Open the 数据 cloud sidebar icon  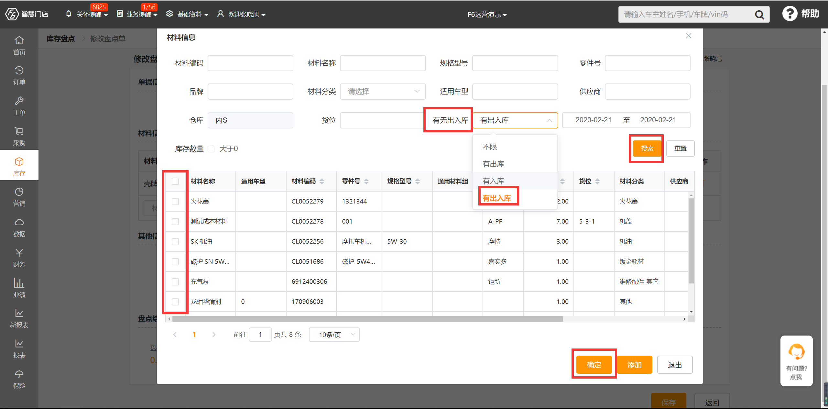coord(19,227)
